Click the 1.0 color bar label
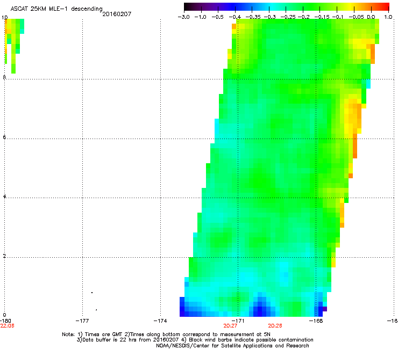This screenshot has width=398, height=349. pyautogui.click(x=388, y=17)
